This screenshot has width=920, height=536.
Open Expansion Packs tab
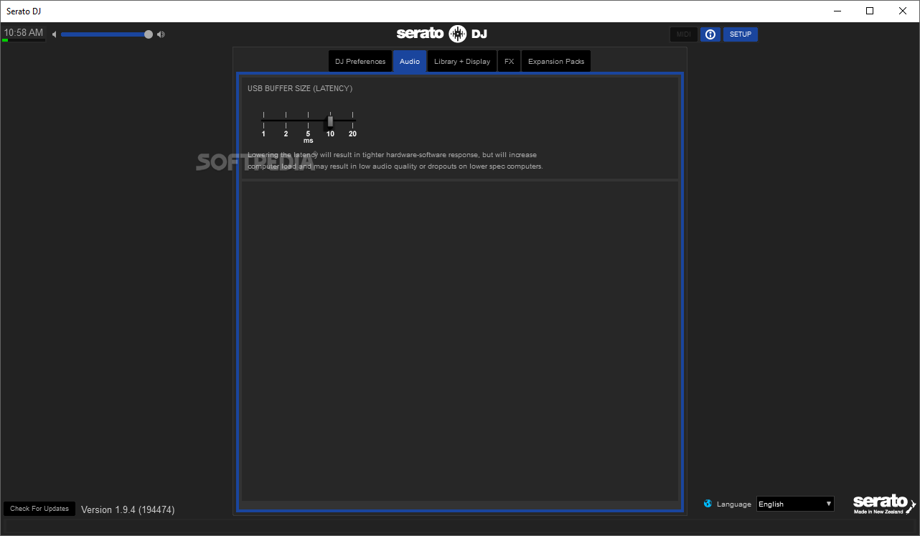[556, 62]
